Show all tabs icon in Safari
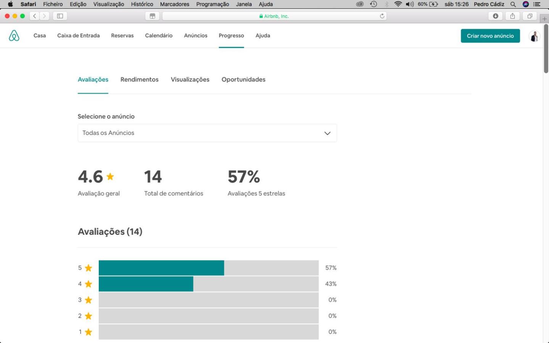This screenshot has height=343, width=549. click(x=530, y=16)
